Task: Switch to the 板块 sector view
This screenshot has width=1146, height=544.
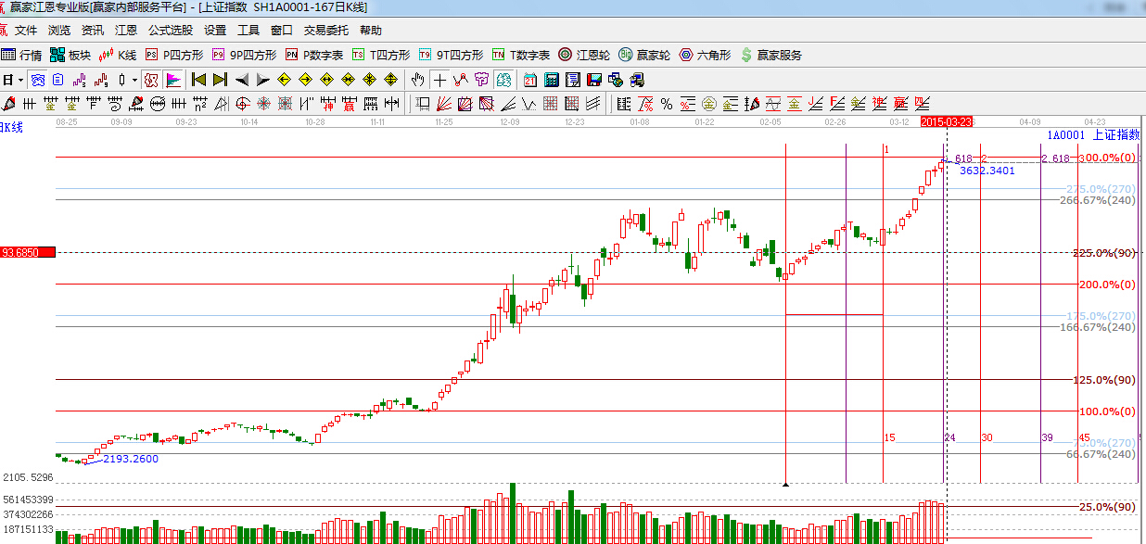Action: [71, 56]
